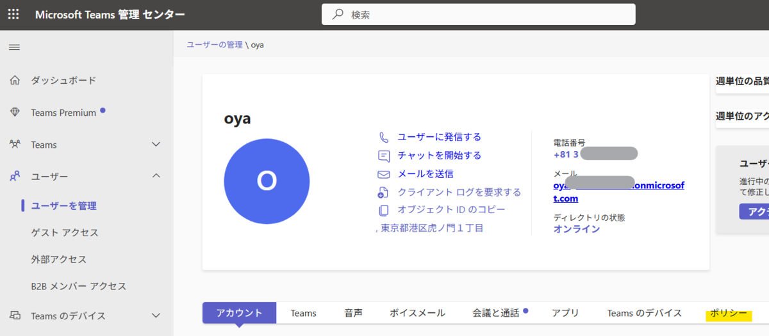Click the phone icon for calling user

click(384, 137)
